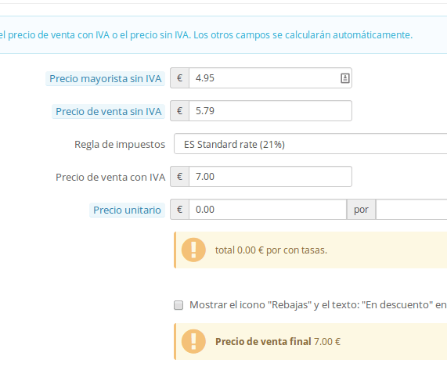
Task: Click the Precio de venta final 7.00 € alert
Action: [x=311, y=341]
